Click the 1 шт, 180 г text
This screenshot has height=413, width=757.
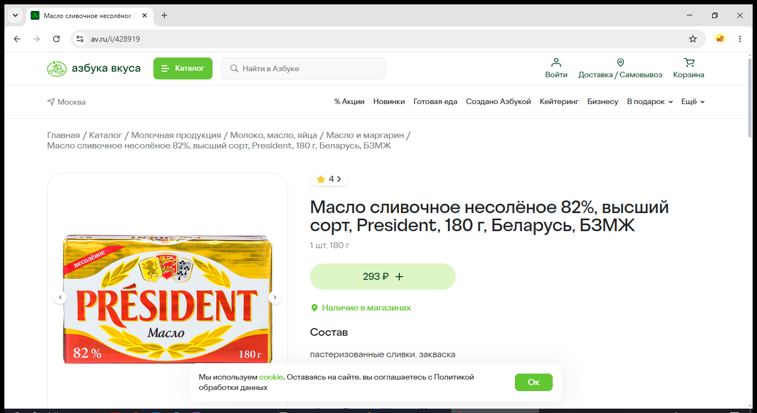[330, 245]
